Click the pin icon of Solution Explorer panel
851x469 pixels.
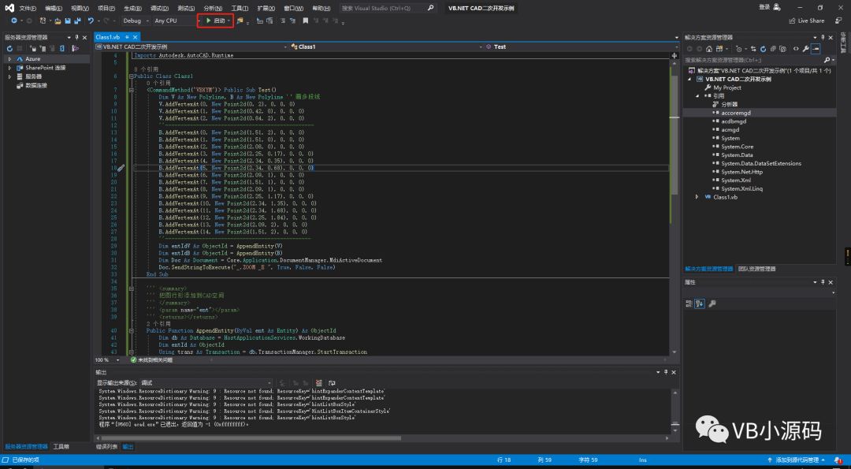[823, 38]
